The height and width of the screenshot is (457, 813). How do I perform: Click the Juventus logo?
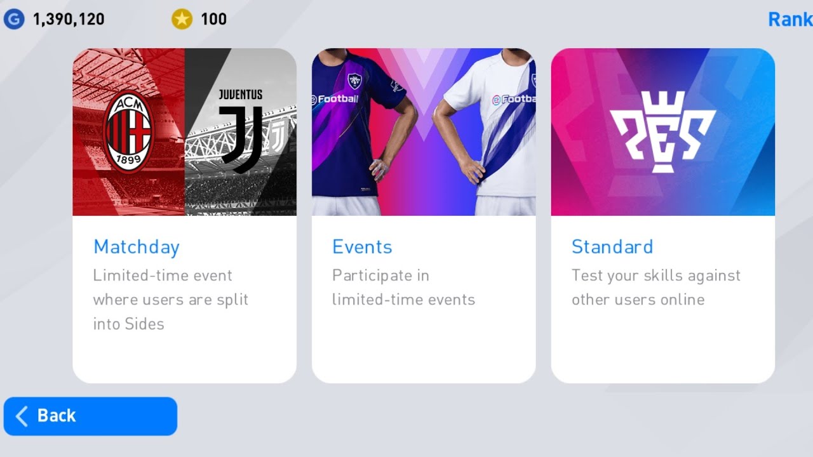pyautogui.click(x=240, y=131)
